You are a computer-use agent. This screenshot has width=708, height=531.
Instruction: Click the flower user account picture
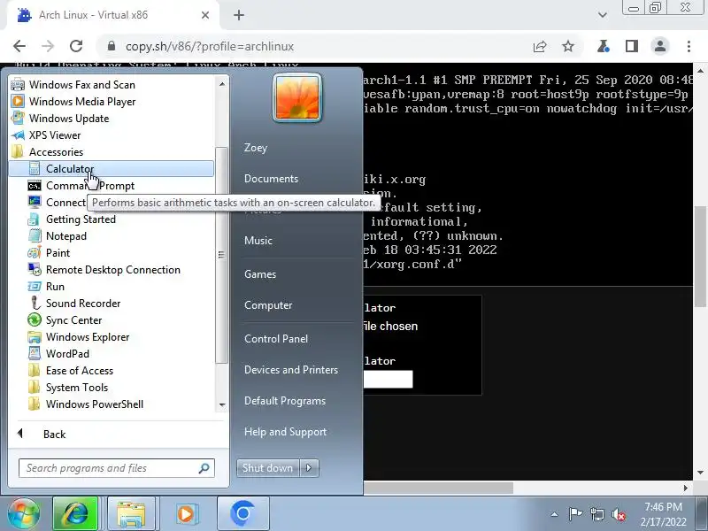coord(297,97)
